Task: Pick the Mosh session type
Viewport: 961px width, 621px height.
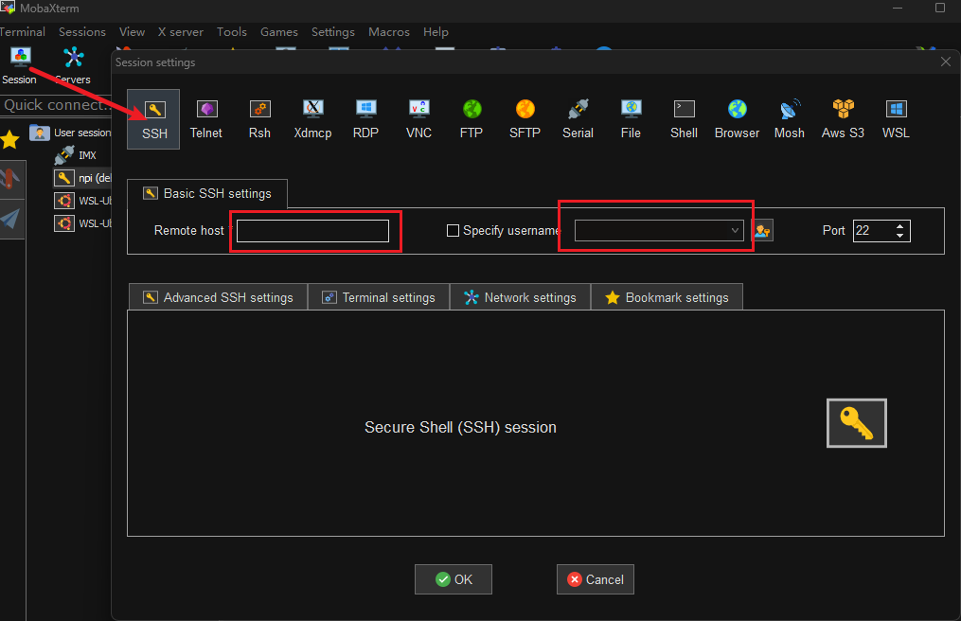Action: click(790, 119)
